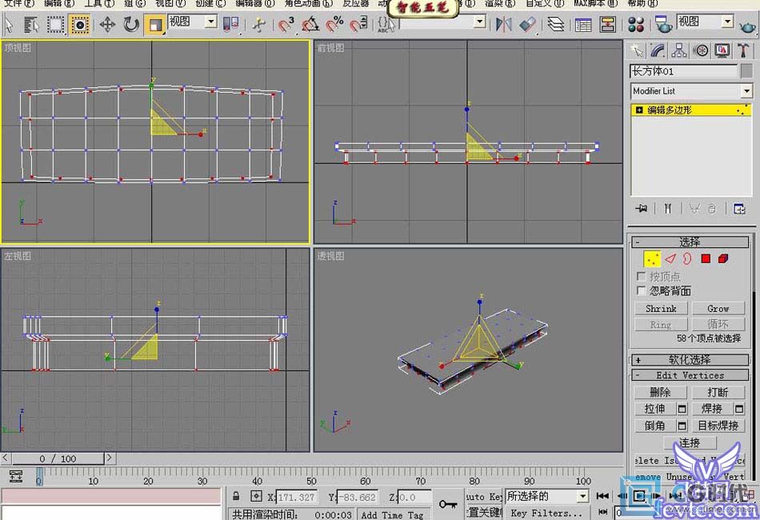760x520 pixels.
Task: Switch to Motion command panel tab
Action: 700,50
